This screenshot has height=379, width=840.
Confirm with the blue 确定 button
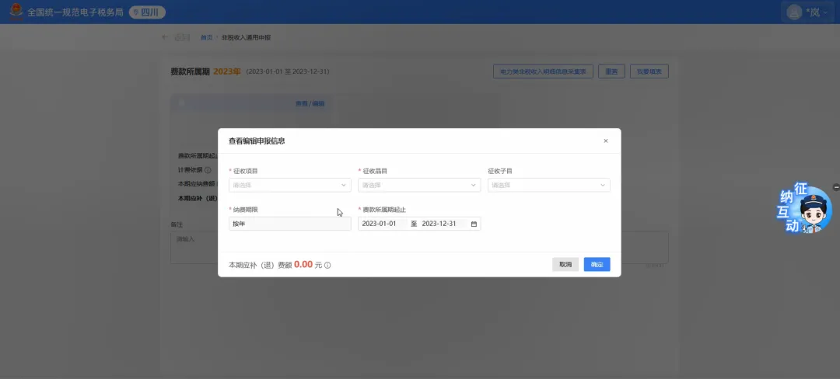click(597, 265)
